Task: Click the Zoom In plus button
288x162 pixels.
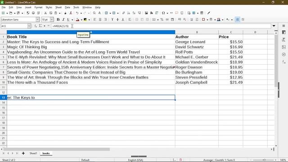Action: tap(275, 160)
